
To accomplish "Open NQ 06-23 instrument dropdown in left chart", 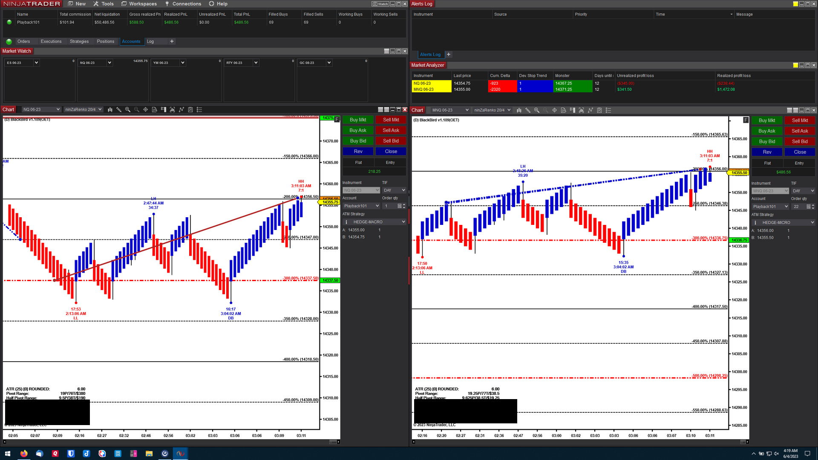I will pyautogui.click(x=41, y=109).
